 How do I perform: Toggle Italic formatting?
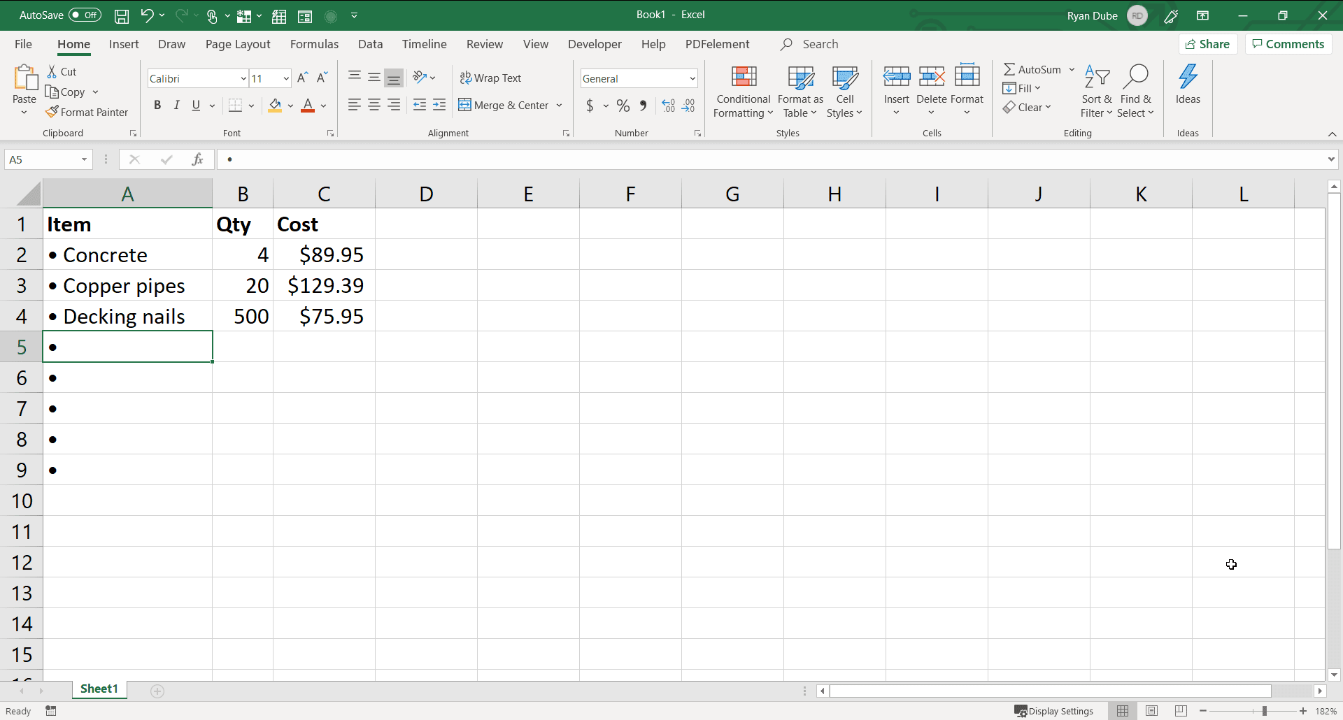click(x=176, y=106)
